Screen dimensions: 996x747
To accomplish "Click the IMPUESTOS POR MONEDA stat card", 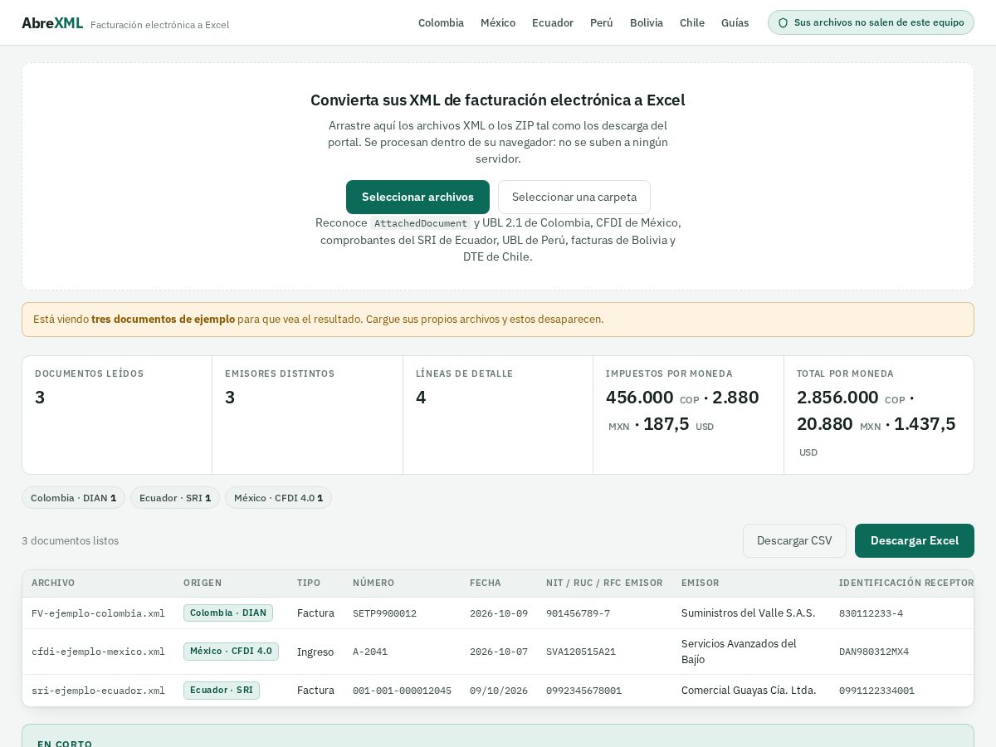I will (x=688, y=415).
